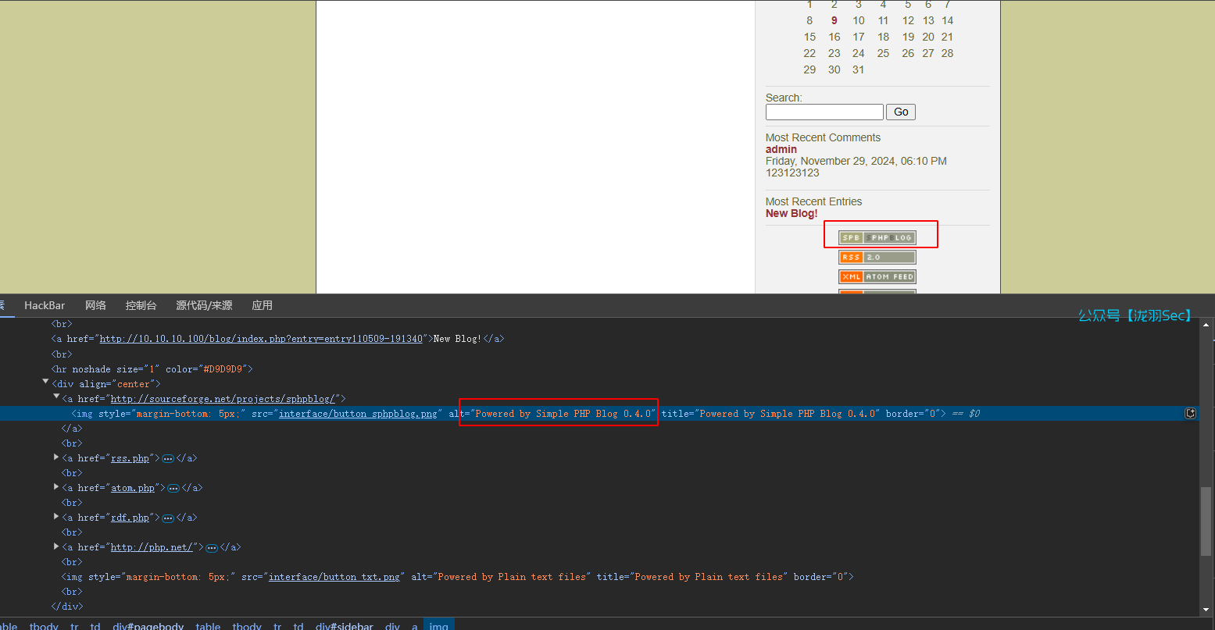Viewport: 1215px width, 630px height.
Task: Open the New Blog! recent entry link
Action: (x=792, y=213)
